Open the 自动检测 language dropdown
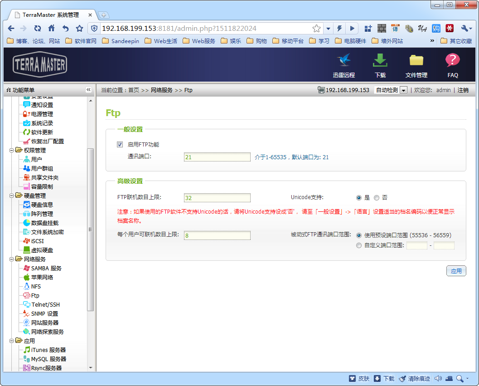479x386 pixels. point(391,90)
